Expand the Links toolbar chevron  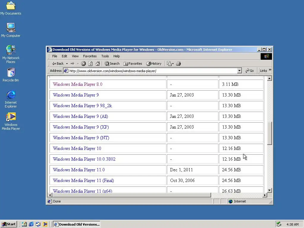pyautogui.click(x=270, y=70)
